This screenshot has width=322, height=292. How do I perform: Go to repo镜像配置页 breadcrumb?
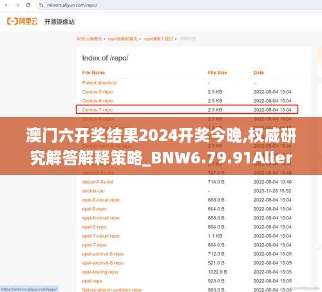pos(122,39)
